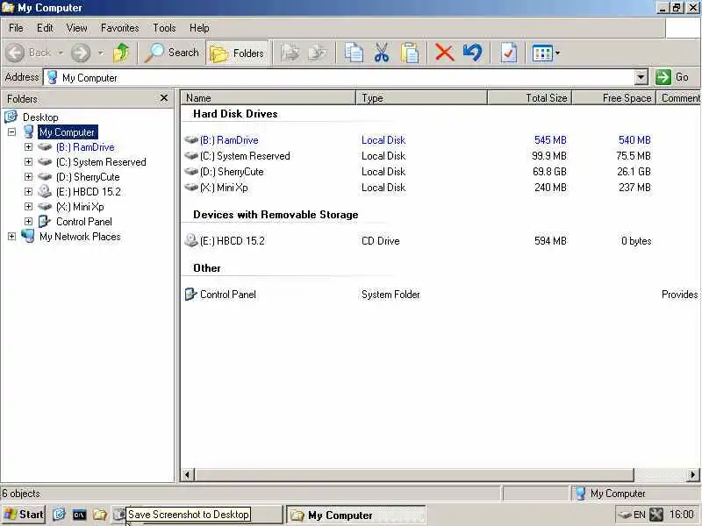
Task: Sort by the Comments column header
Action: [x=678, y=98]
